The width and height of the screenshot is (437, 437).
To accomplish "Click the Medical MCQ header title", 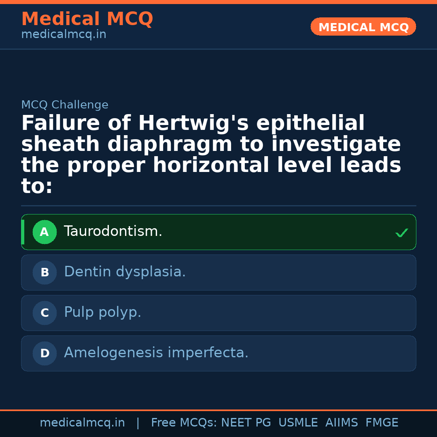I will 87,19.
